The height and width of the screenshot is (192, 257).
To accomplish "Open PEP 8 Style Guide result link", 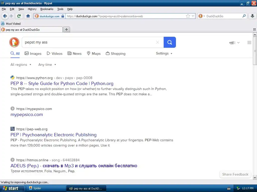I will (62, 83).
